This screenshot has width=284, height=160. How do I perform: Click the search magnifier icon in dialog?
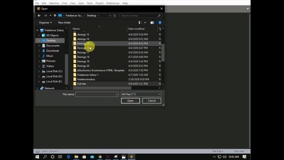click(x=159, y=16)
